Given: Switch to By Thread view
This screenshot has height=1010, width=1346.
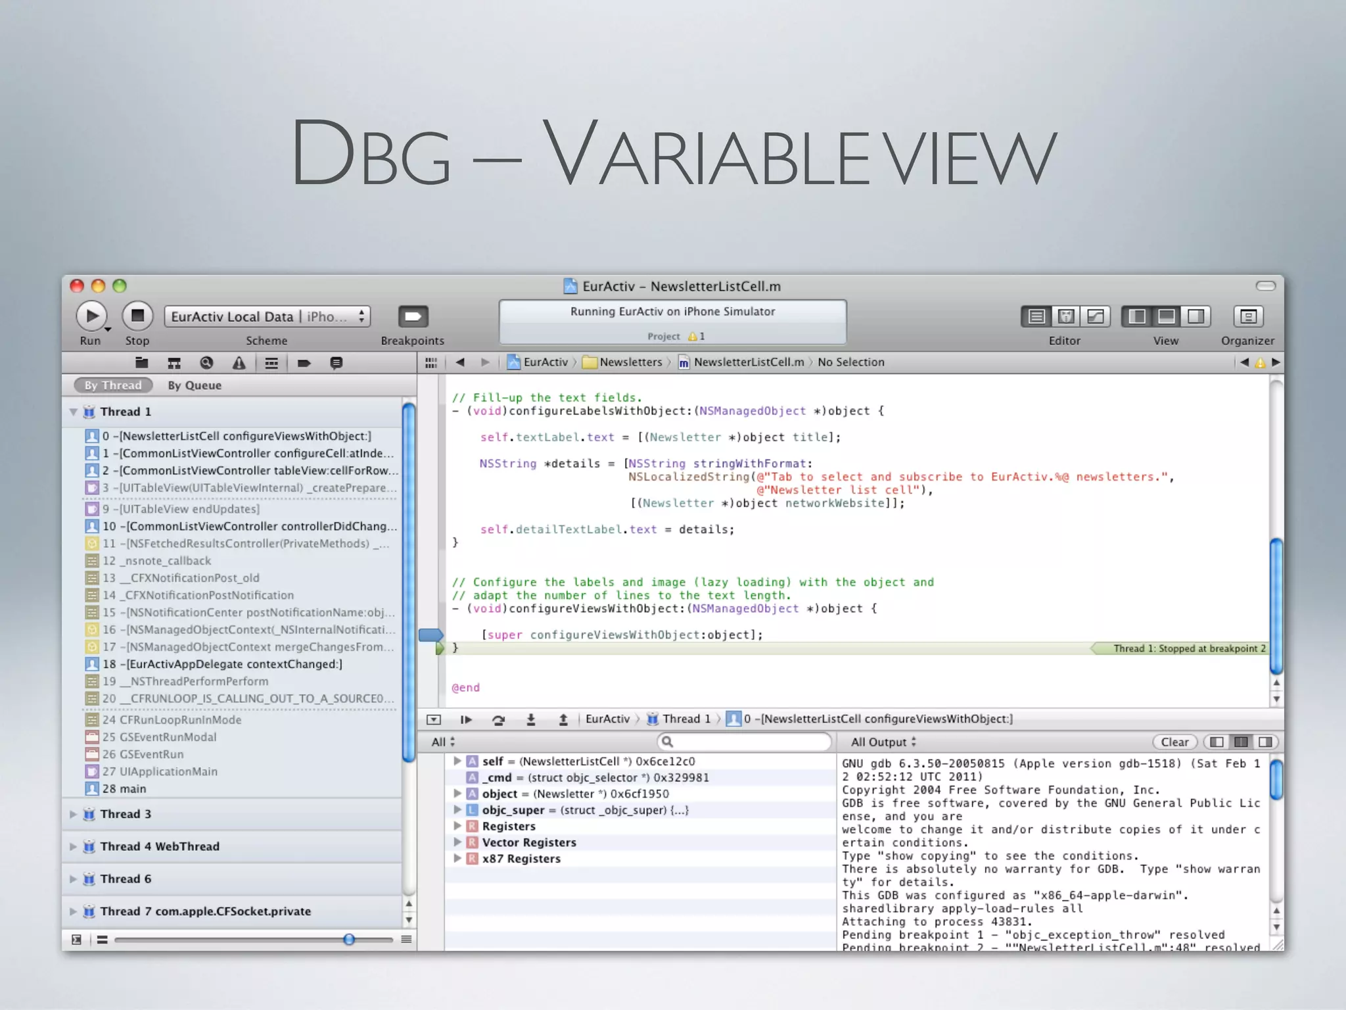Looking at the screenshot, I should [x=113, y=385].
